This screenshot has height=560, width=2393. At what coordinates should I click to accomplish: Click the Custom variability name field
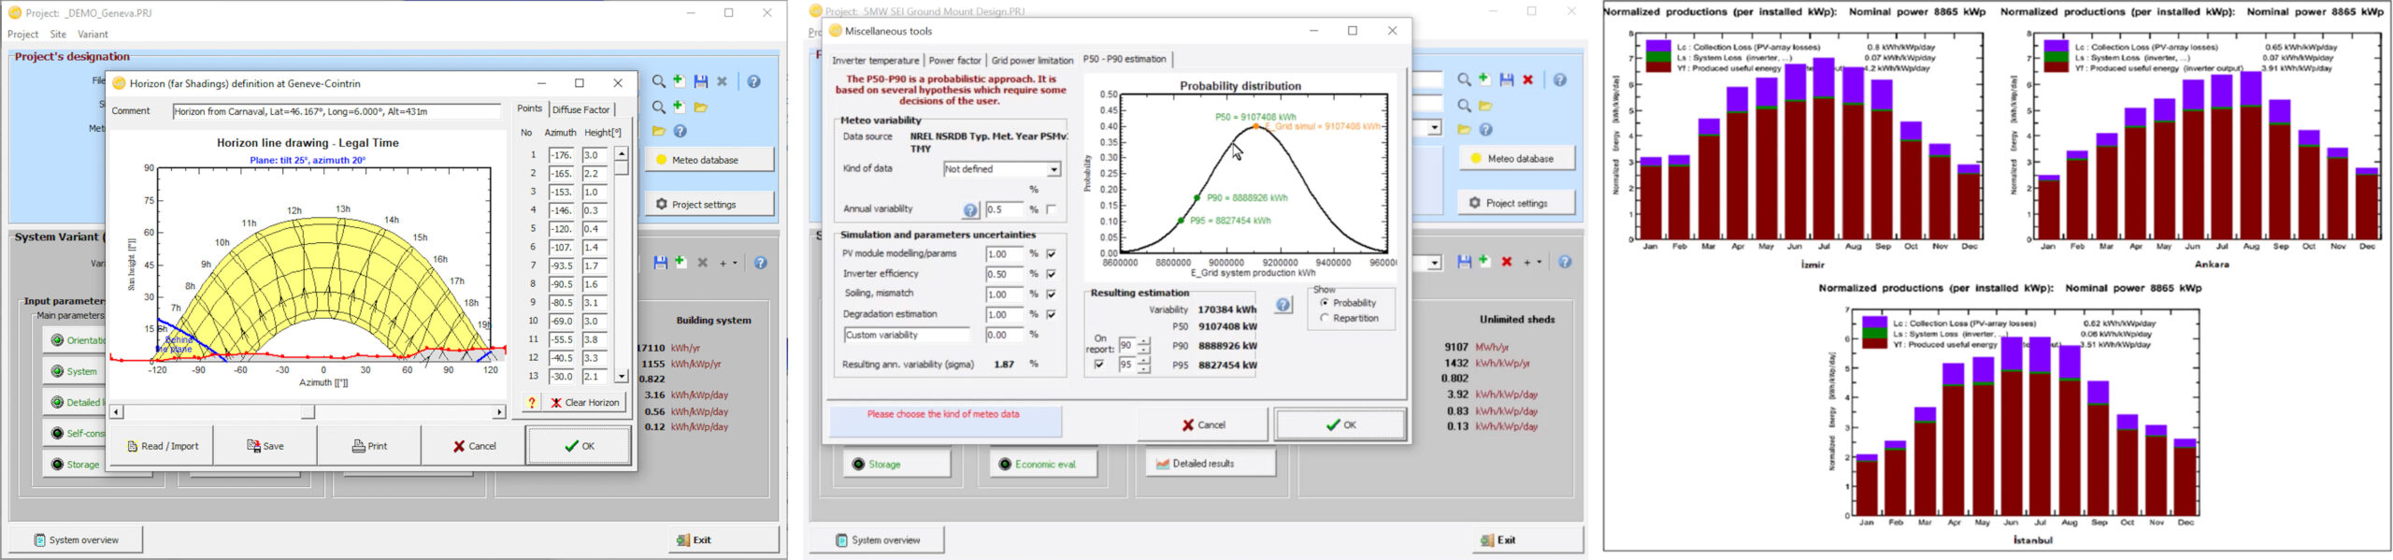(907, 335)
